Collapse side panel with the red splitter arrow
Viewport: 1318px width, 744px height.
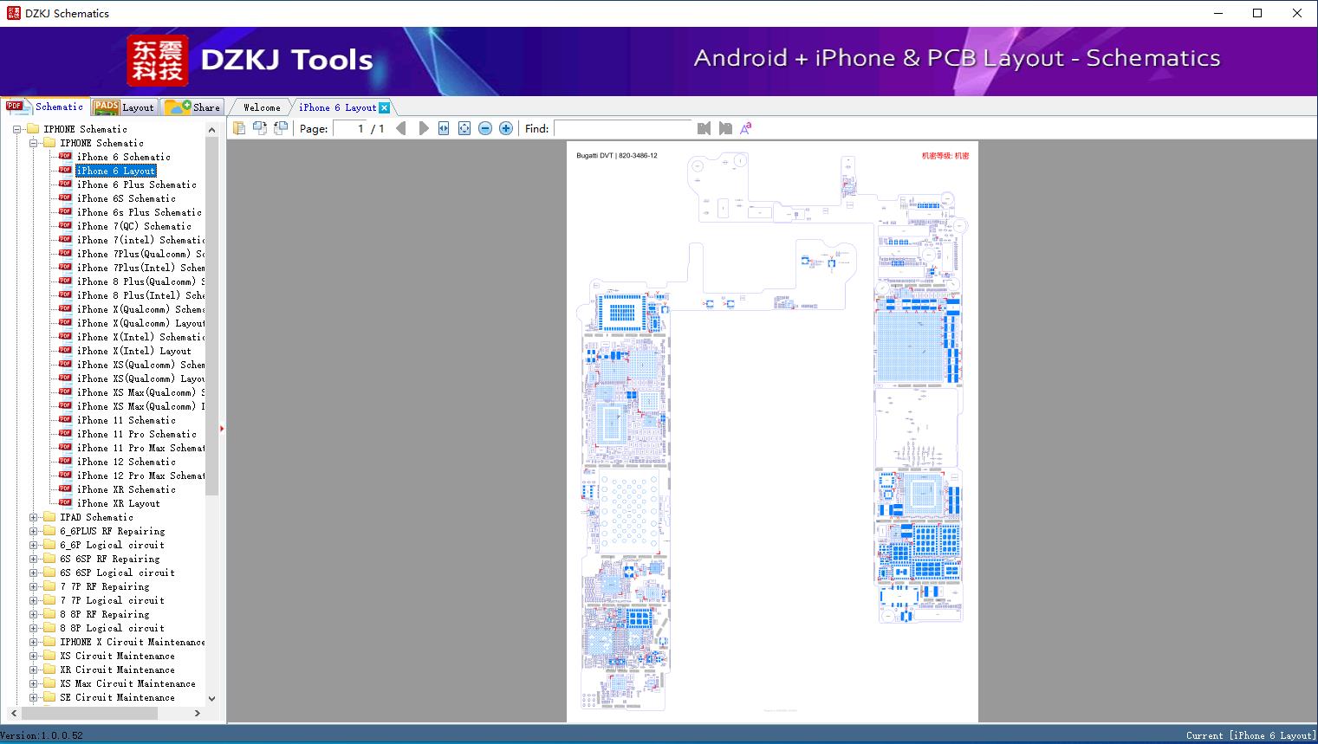[222, 428]
